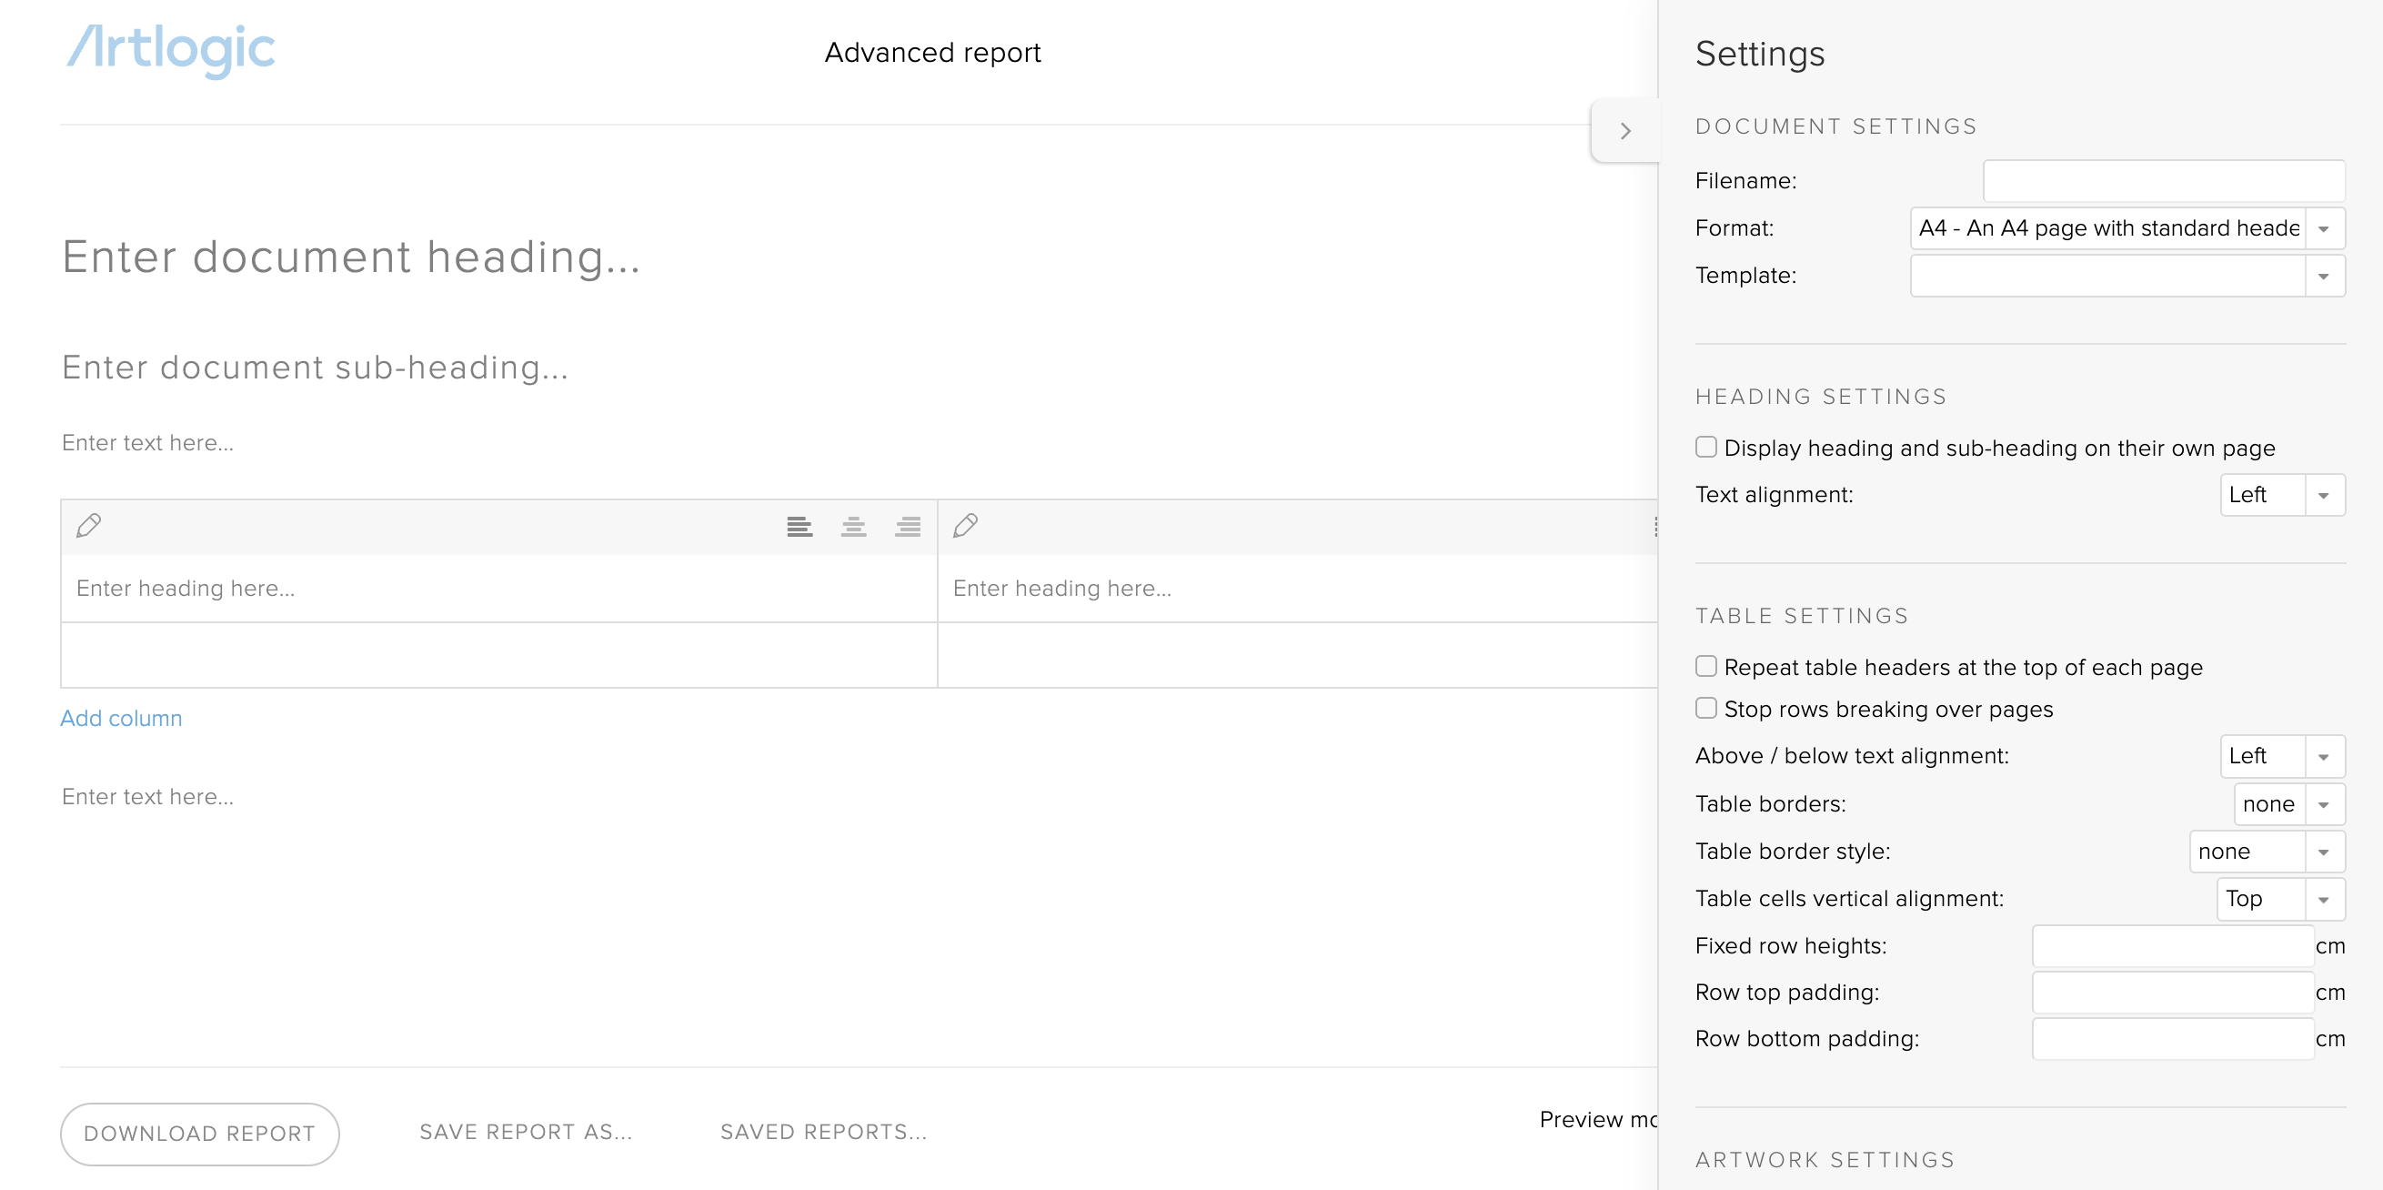Click the Filename input field
Image resolution: width=2383 pixels, height=1190 pixels.
(2163, 180)
